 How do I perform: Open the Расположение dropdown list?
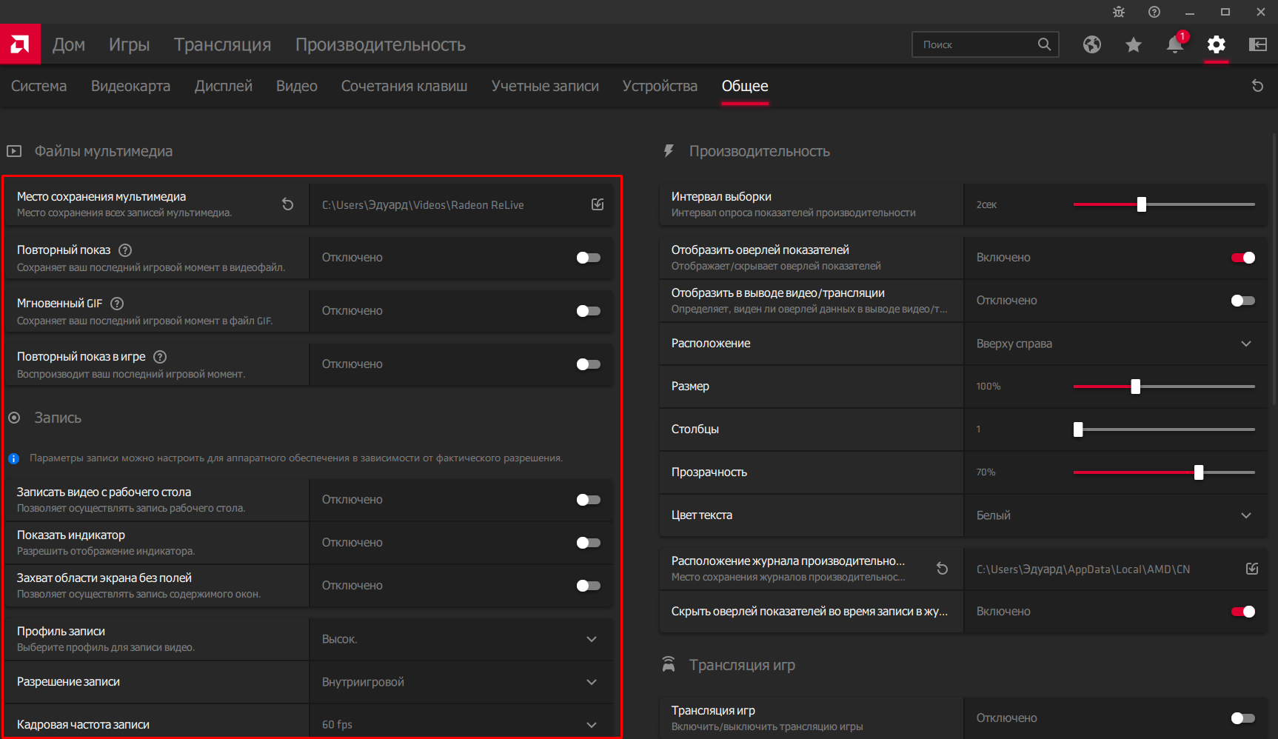[1245, 344]
